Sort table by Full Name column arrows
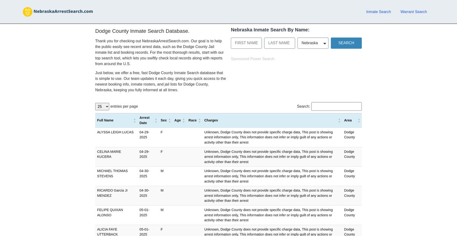 click(x=134, y=120)
